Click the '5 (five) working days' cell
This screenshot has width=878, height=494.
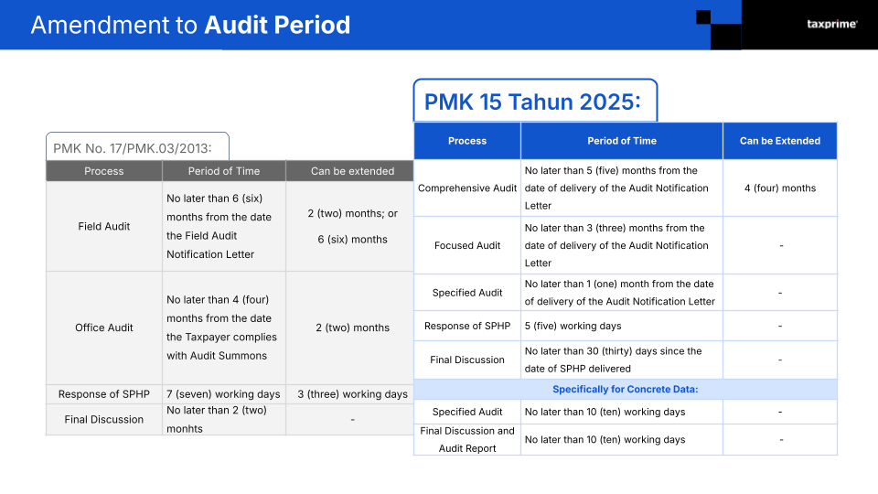click(x=622, y=326)
